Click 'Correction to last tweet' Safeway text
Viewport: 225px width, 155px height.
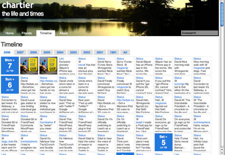(10, 106)
